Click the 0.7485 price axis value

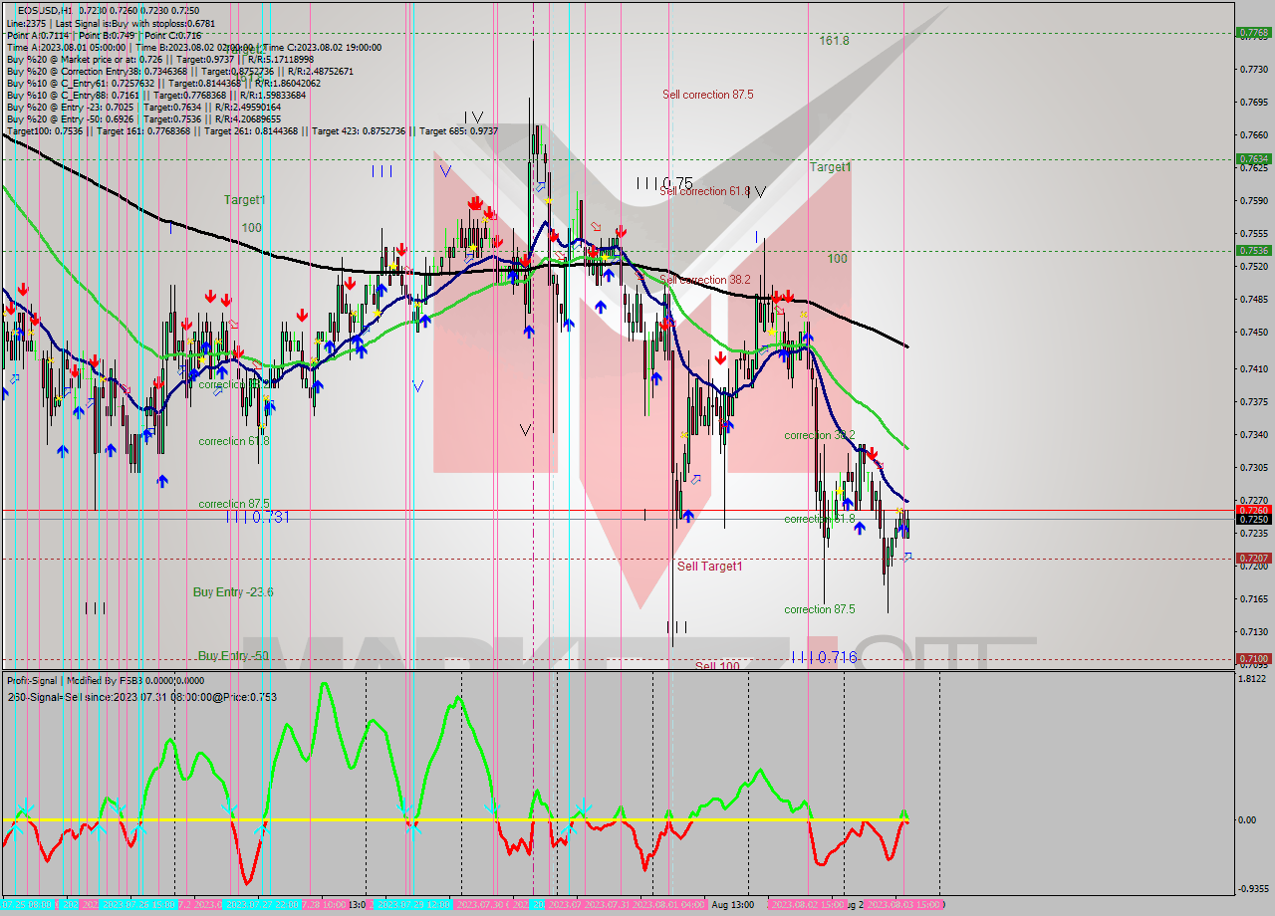pos(1252,299)
